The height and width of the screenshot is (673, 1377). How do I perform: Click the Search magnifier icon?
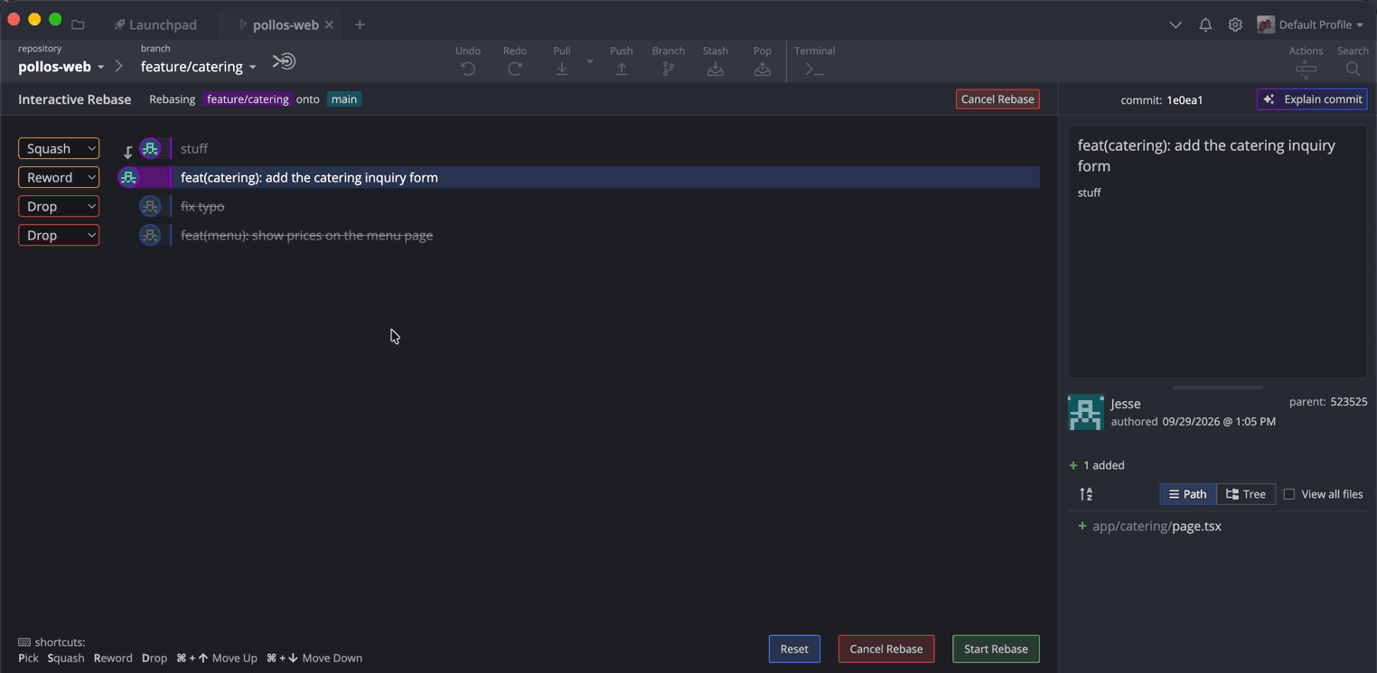[1353, 69]
